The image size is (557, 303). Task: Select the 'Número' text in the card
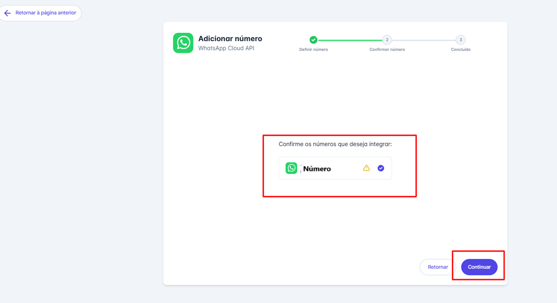pyautogui.click(x=317, y=169)
